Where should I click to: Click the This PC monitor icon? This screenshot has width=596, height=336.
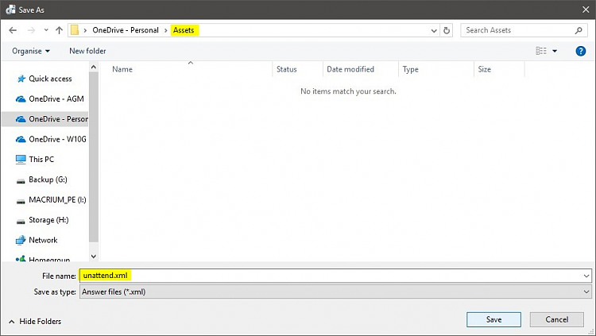21,159
